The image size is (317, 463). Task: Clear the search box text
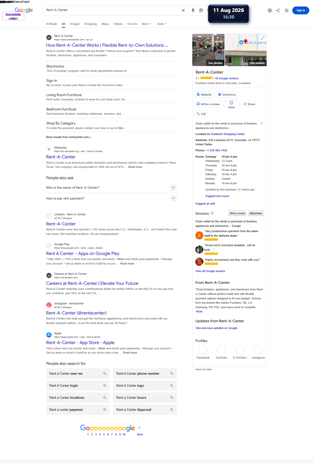coord(183,10)
